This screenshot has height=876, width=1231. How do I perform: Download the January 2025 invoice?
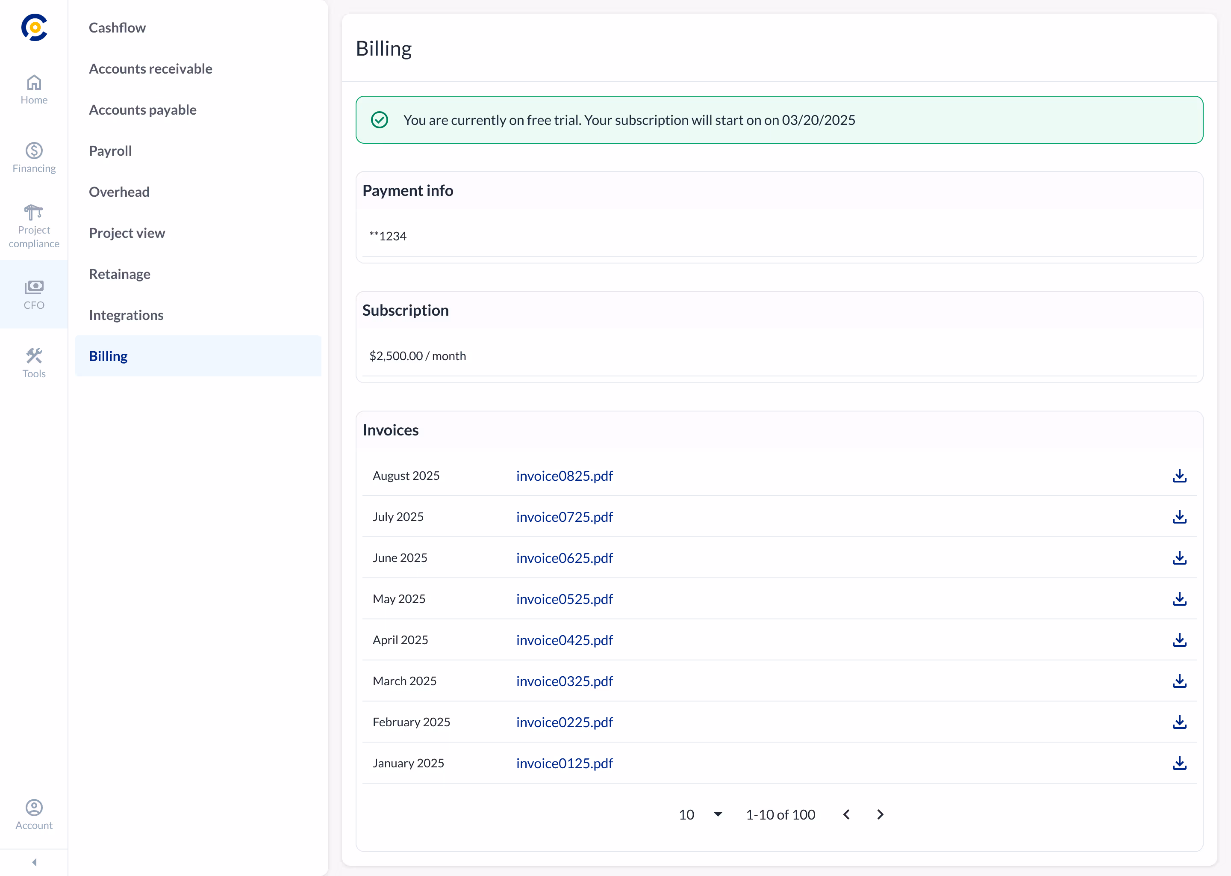[x=1179, y=763]
